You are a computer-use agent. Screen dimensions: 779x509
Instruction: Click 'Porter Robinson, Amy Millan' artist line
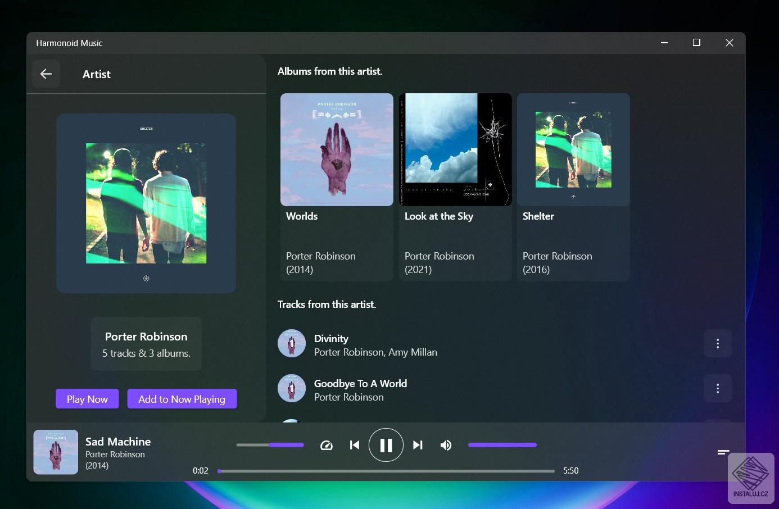click(x=375, y=352)
